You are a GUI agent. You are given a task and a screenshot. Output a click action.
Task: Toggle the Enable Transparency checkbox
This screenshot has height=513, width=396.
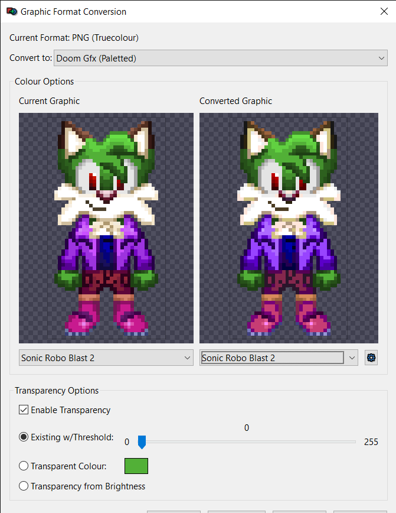[24, 410]
